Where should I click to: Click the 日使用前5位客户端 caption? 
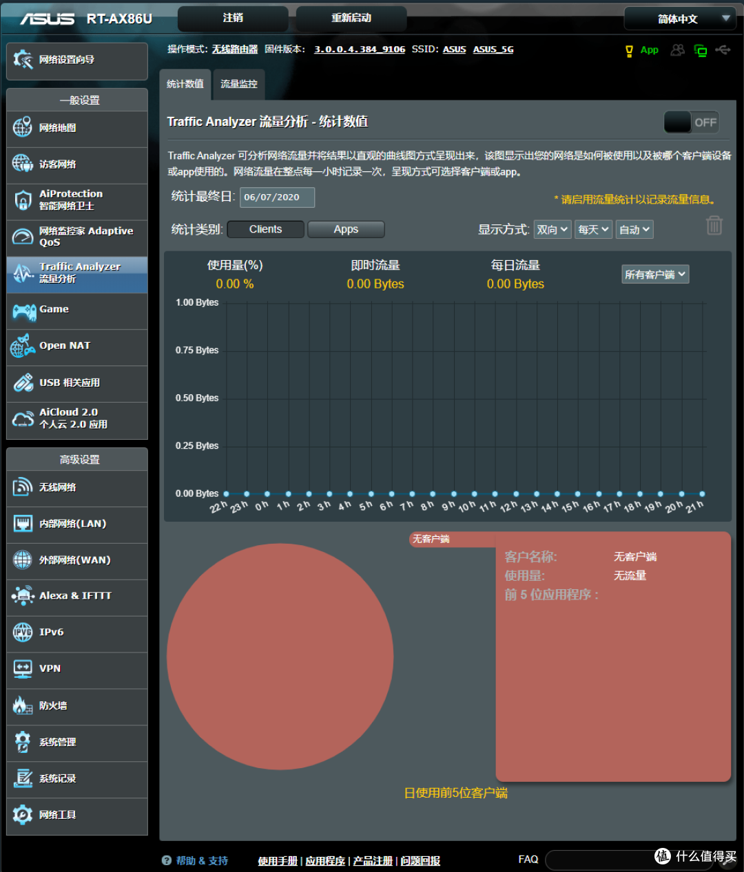[455, 793]
